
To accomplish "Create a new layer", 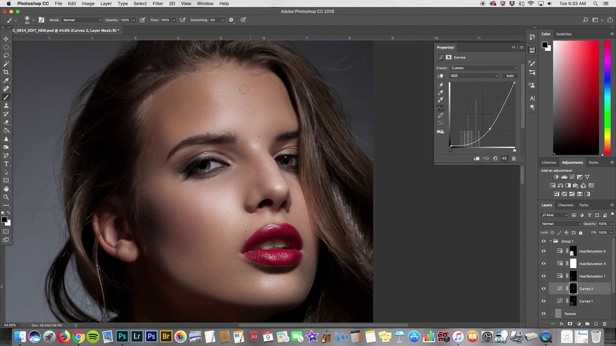I will coord(596,324).
